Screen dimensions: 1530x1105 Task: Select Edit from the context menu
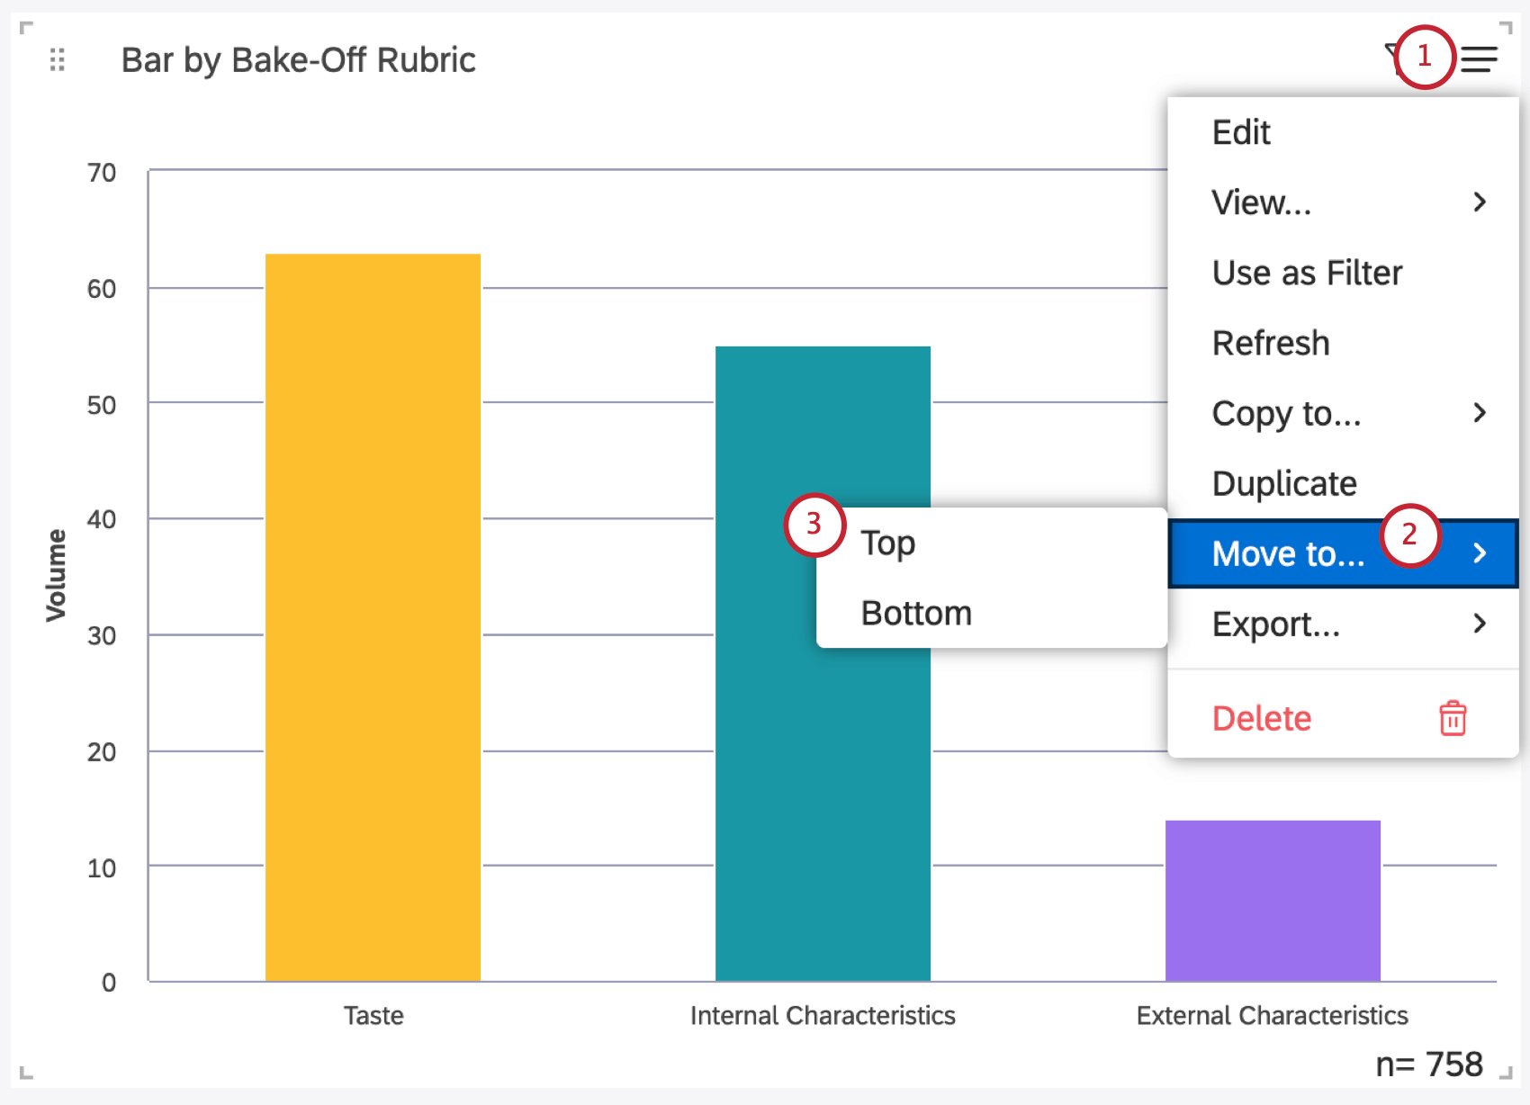point(1242,131)
